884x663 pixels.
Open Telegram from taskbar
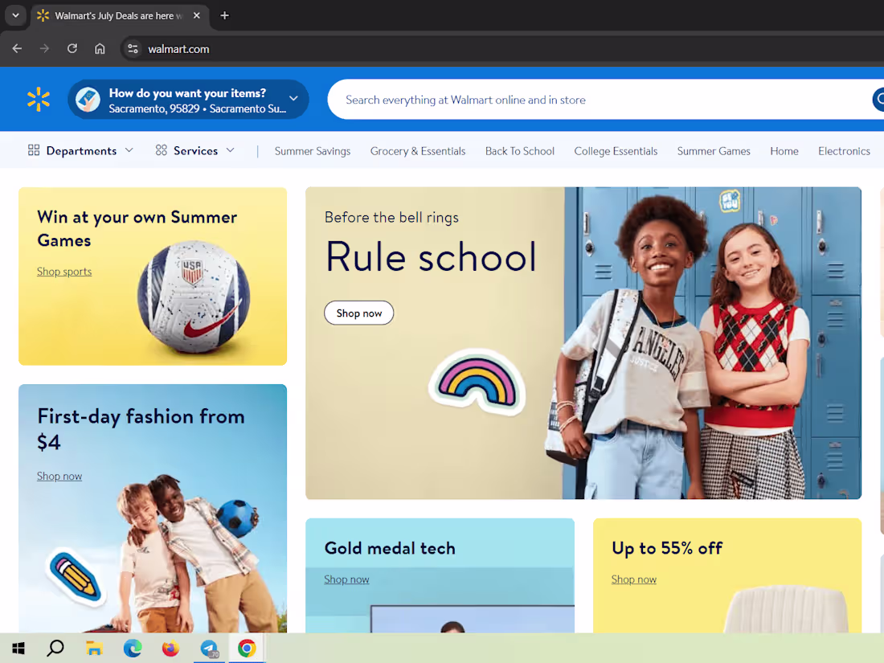coord(209,649)
